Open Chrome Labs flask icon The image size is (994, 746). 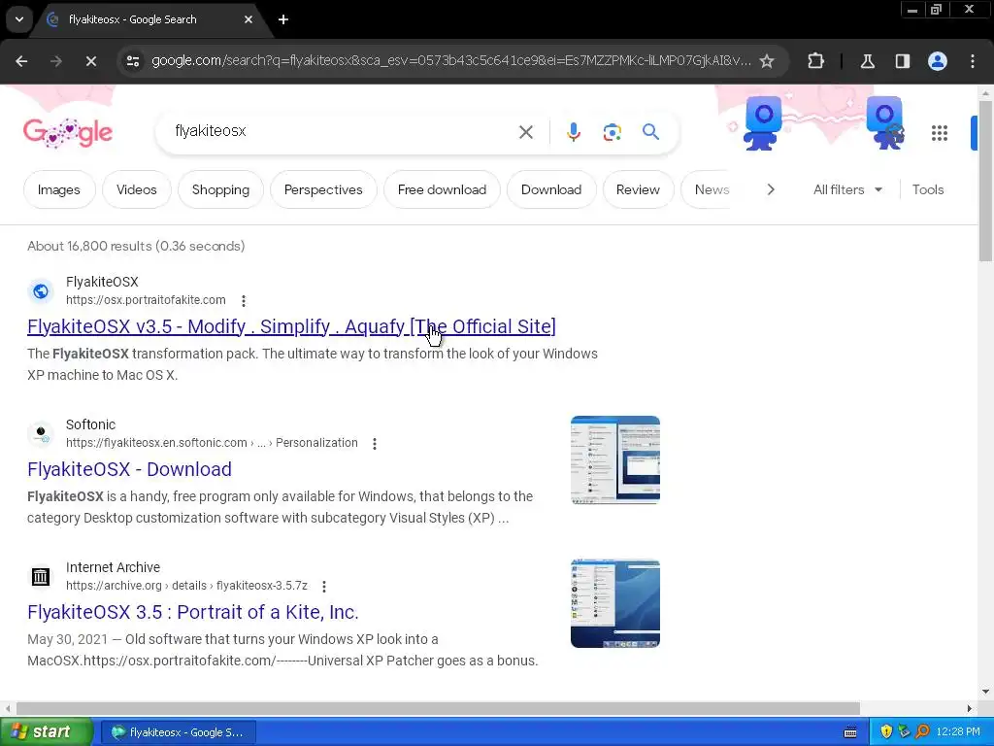coord(868,61)
